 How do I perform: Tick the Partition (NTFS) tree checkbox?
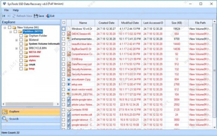(x=15, y=32)
